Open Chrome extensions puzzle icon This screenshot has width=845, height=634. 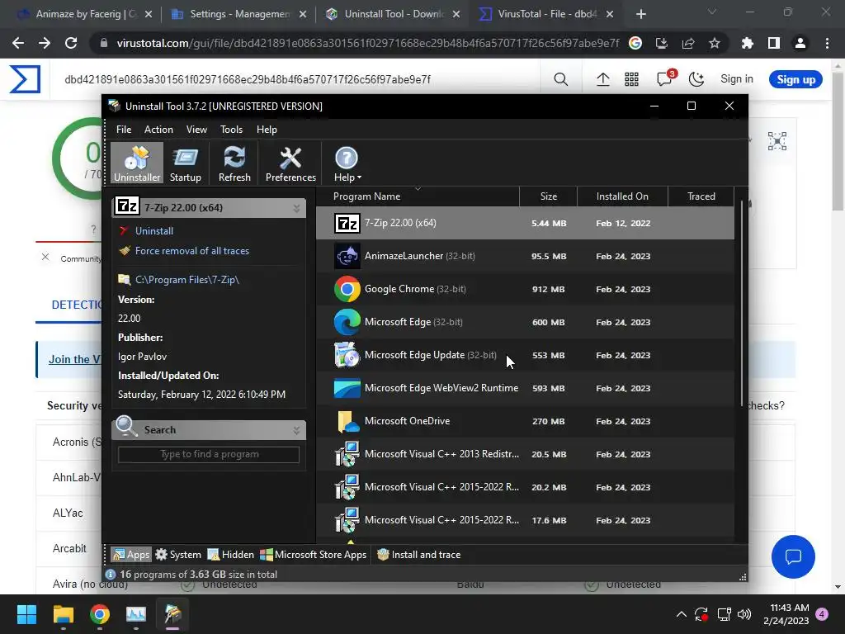pos(747,43)
